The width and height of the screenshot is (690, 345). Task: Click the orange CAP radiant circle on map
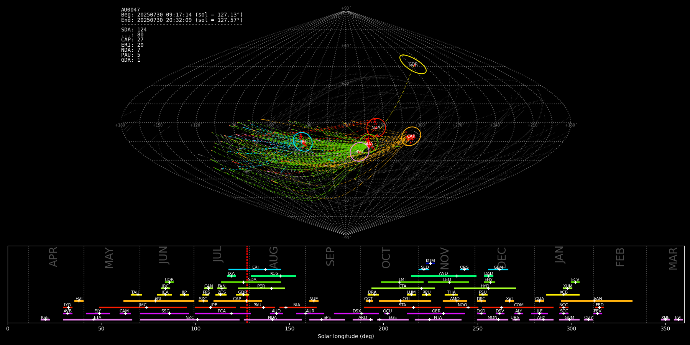(x=411, y=136)
